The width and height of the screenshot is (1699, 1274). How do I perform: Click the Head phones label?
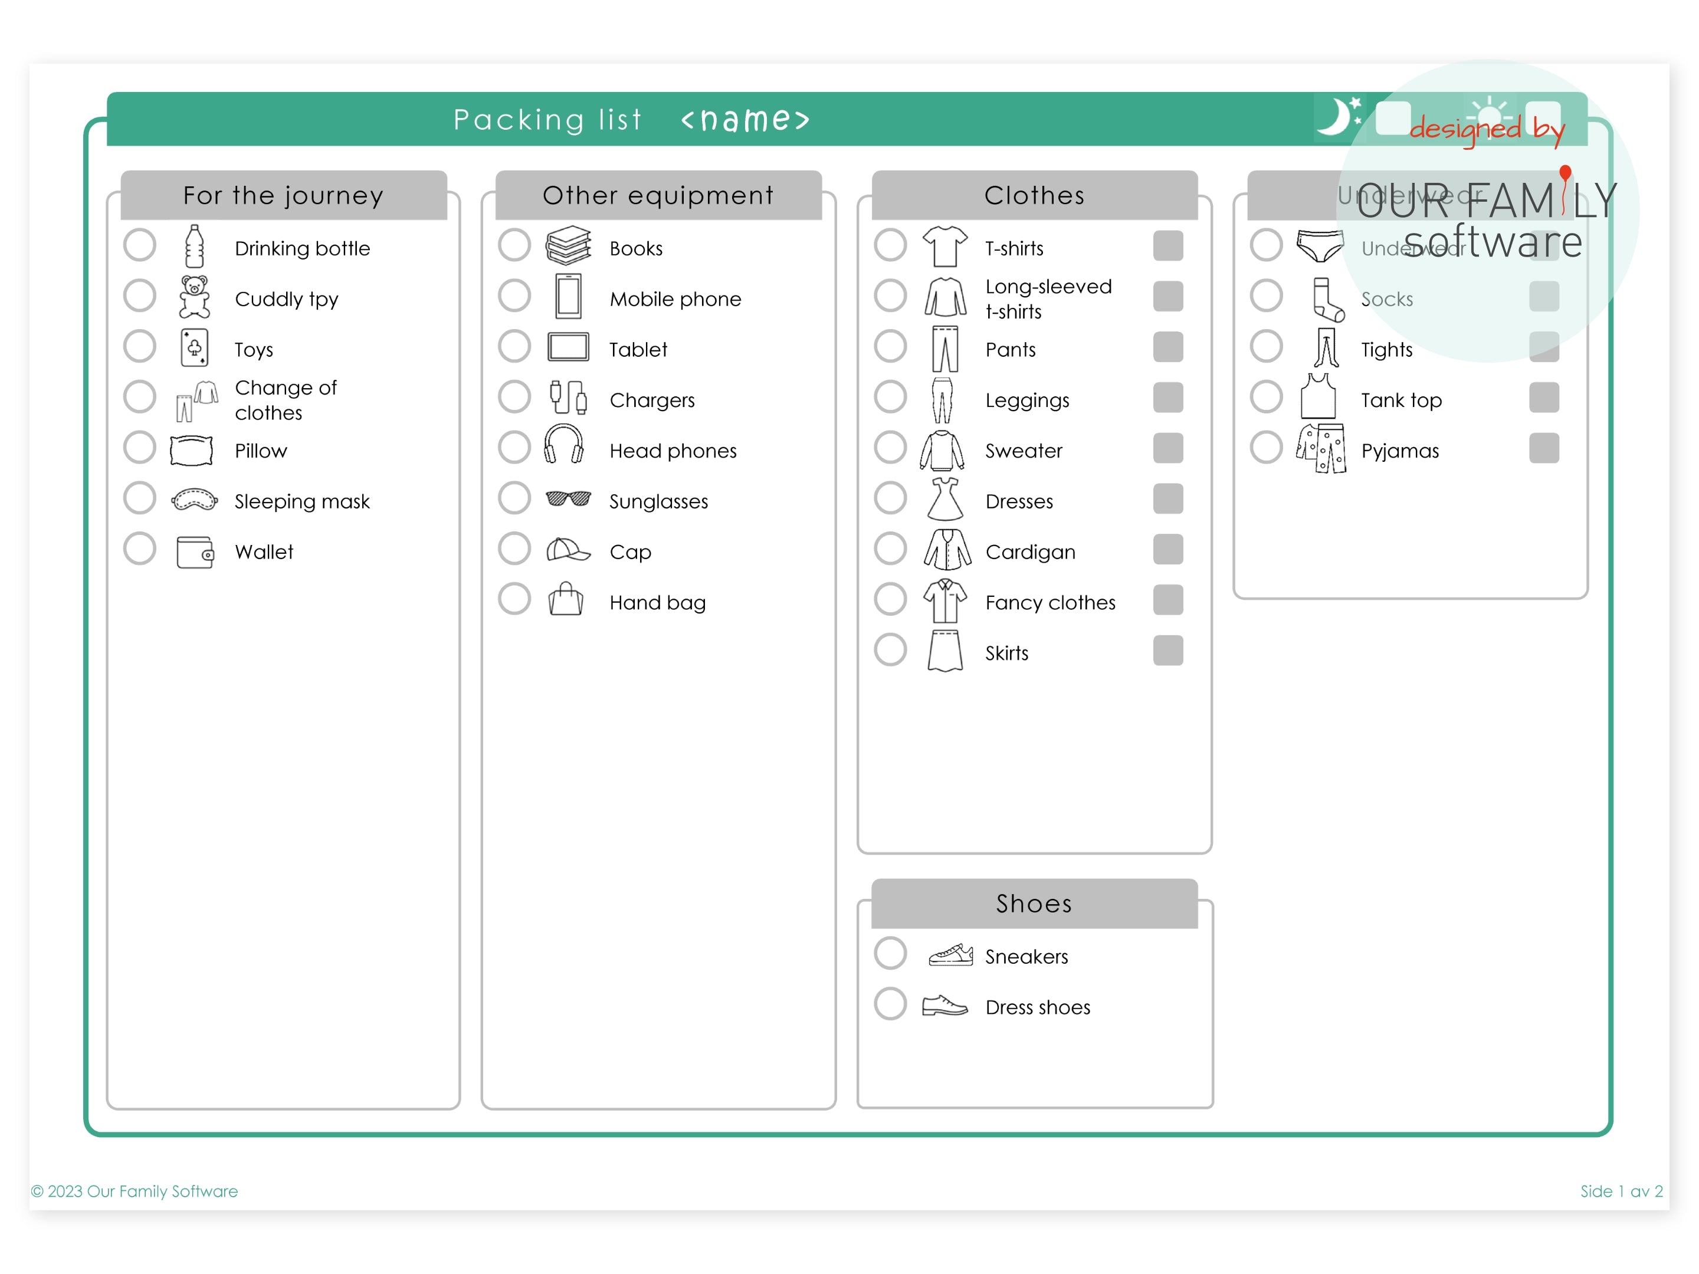[673, 451]
